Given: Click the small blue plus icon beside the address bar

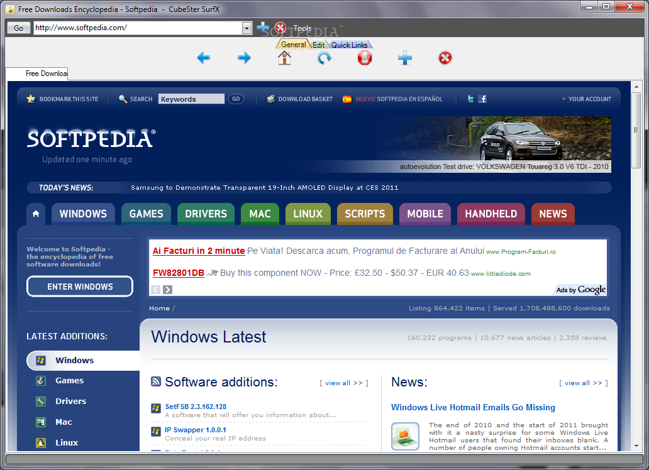Looking at the screenshot, I should click(x=262, y=28).
